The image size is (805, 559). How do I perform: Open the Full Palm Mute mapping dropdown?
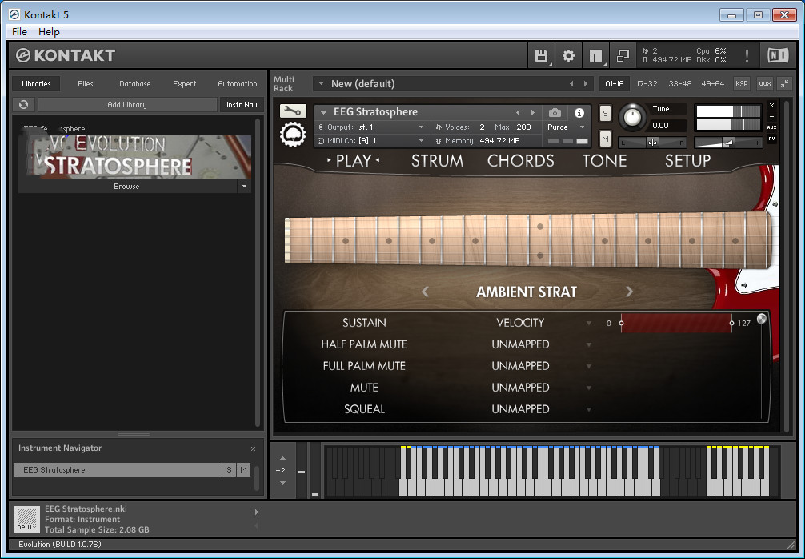(589, 366)
